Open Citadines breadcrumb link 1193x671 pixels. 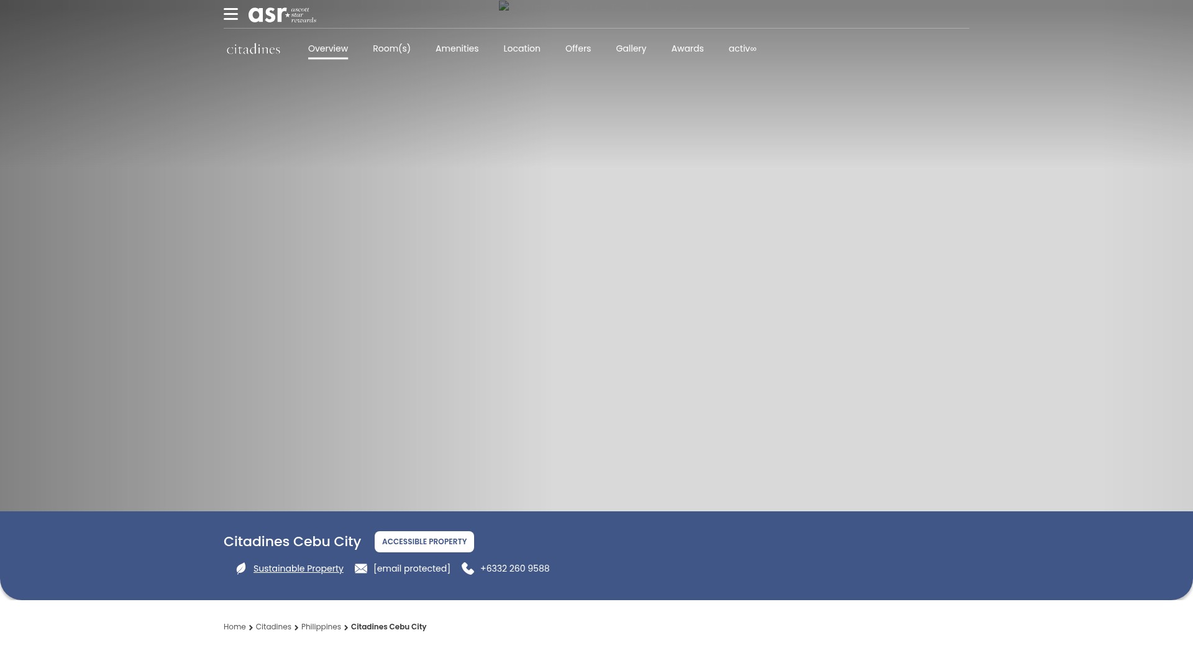[273, 627]
